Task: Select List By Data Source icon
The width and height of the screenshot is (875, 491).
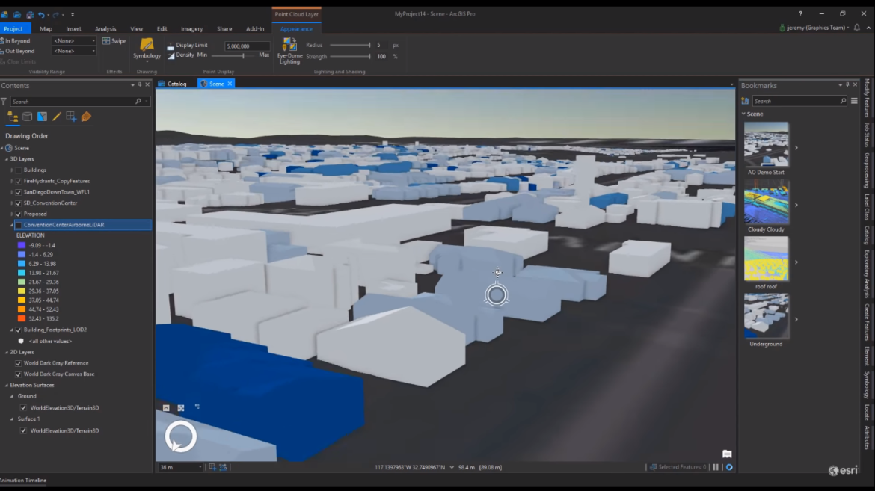Action: tap(28, 117)
